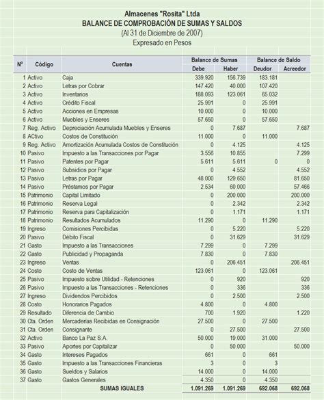This screenshot has width=324, height=400.
Task: Click 'Depreciación Acumulada Muebles y Enseres' cell
Action: (116, 128)
